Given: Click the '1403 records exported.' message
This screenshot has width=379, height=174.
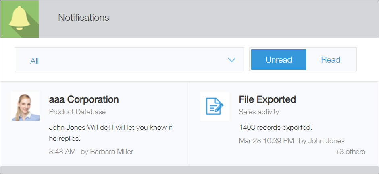Looking at the screenshot, I should pos(275,128).
